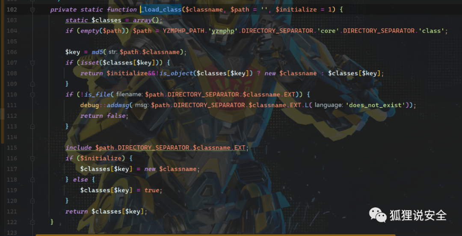
Task: Collapse the _load_class function fold marker on line 102
Action: click(x=33, y=10)
